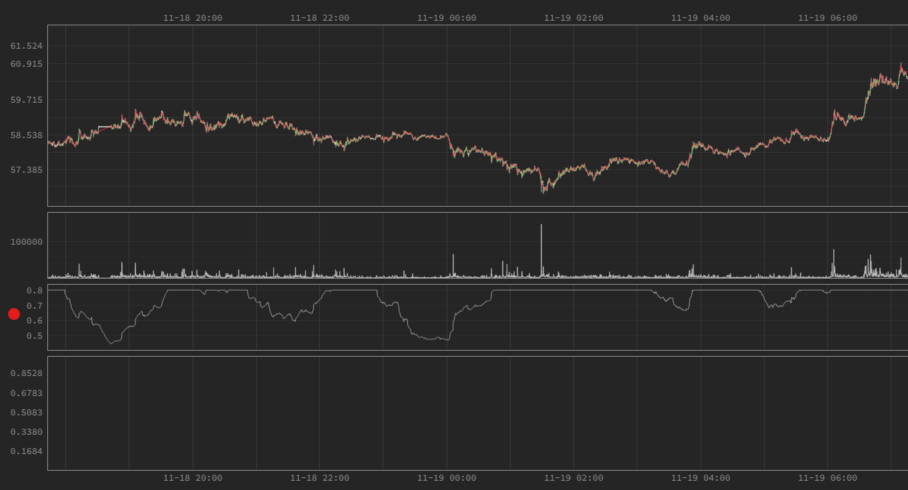Screen dimensions: 908x490
Task: Click the 11-18 20:00 label on top axis
Action: point(193,18)
